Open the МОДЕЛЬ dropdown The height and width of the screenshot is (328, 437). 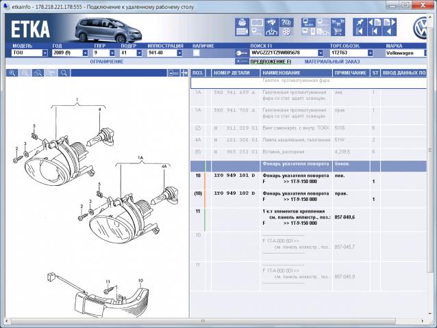(x=45, y=53)
